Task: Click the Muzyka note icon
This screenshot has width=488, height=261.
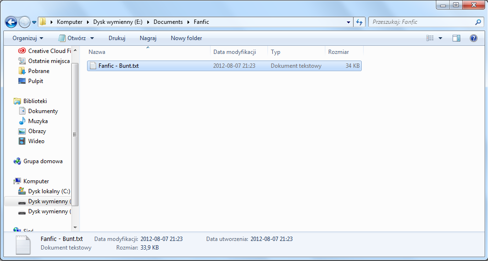Action: click(22, 121)
